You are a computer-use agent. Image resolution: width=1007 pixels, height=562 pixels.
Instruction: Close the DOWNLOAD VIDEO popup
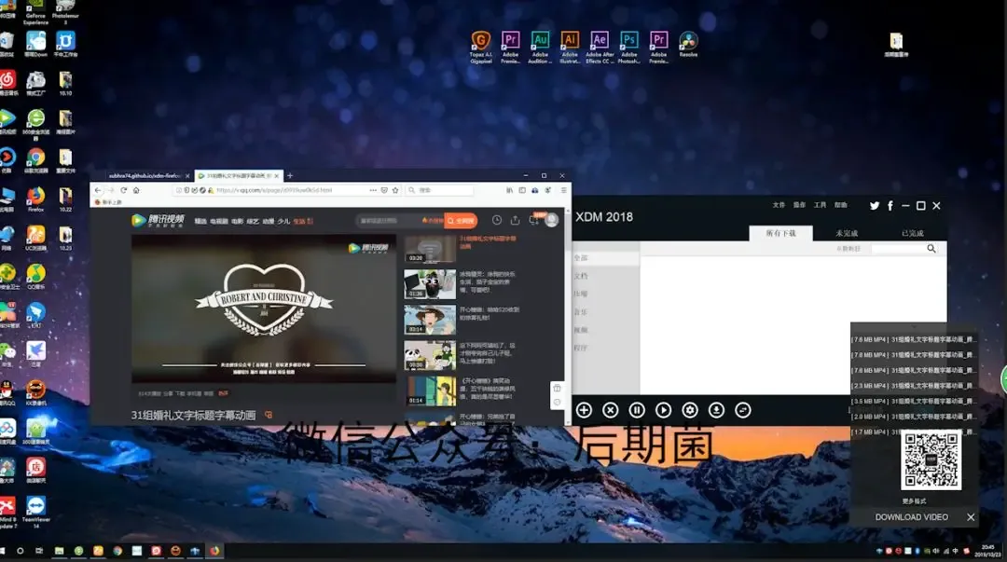click(x=971, y=517)
